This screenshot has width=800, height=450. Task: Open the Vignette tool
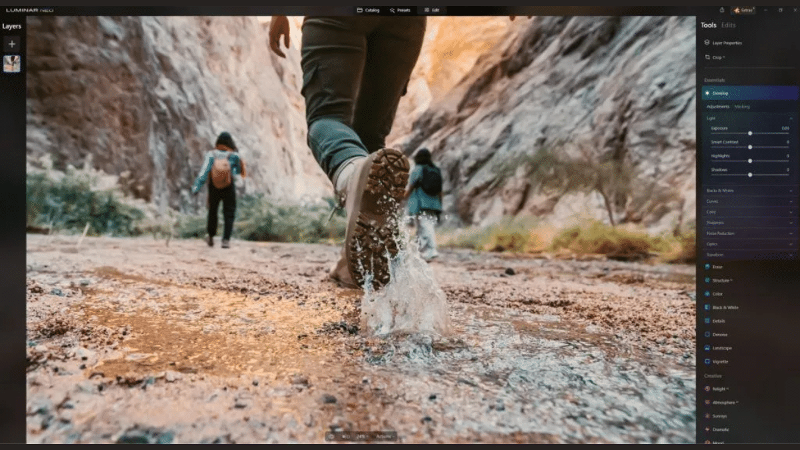pyautogui.click(x=722, y=361)
